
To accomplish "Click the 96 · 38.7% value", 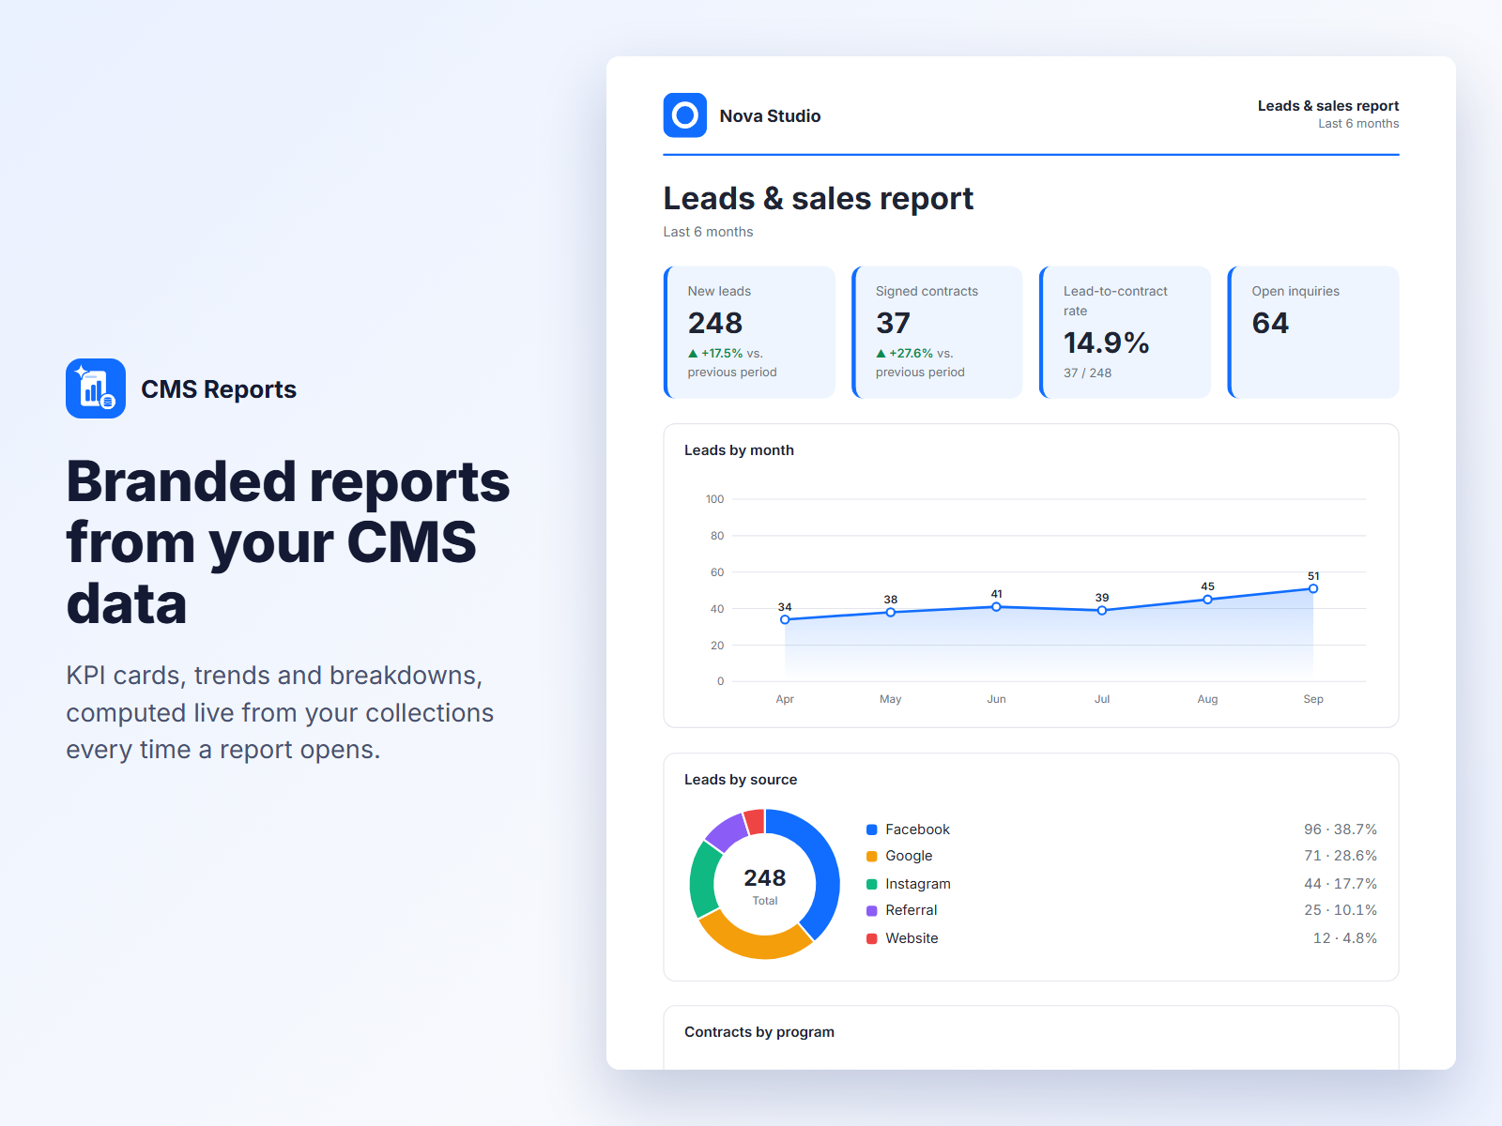I will 1341,829.
